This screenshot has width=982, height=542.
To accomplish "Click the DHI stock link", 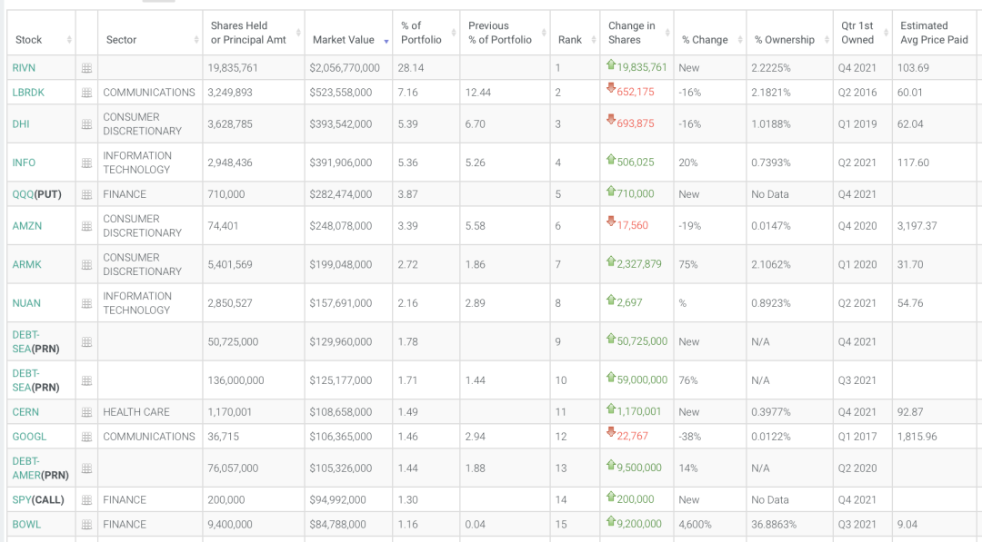I will (21, 123).
